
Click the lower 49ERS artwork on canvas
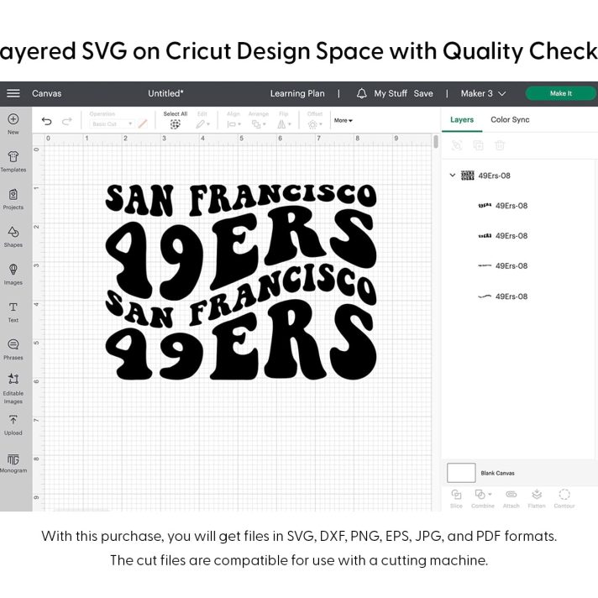click(x=241, y=341)
